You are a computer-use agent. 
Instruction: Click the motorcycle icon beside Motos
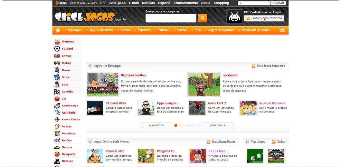point(57,63)
